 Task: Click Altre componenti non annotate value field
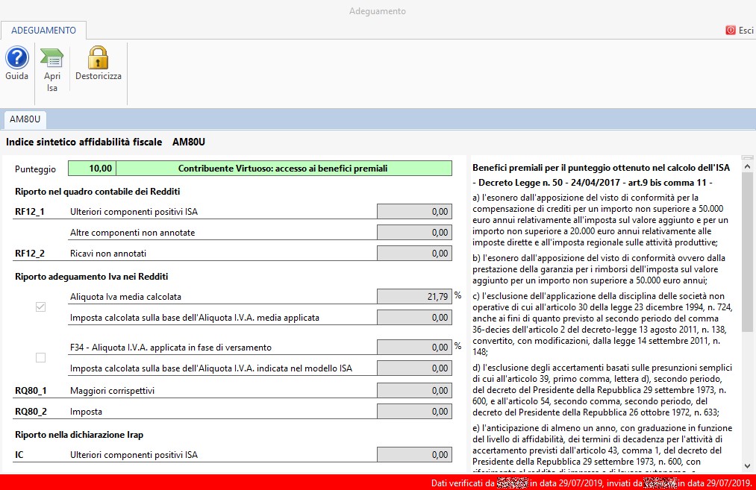[414, 232]
